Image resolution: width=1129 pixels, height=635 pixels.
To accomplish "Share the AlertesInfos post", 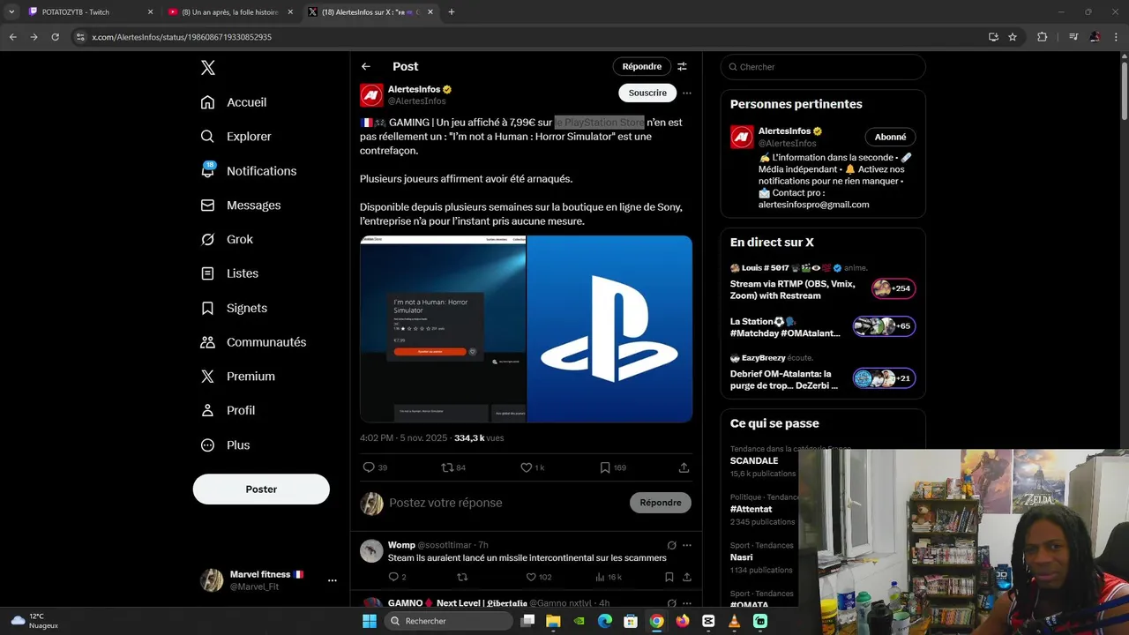I will (x=684, y=467).
